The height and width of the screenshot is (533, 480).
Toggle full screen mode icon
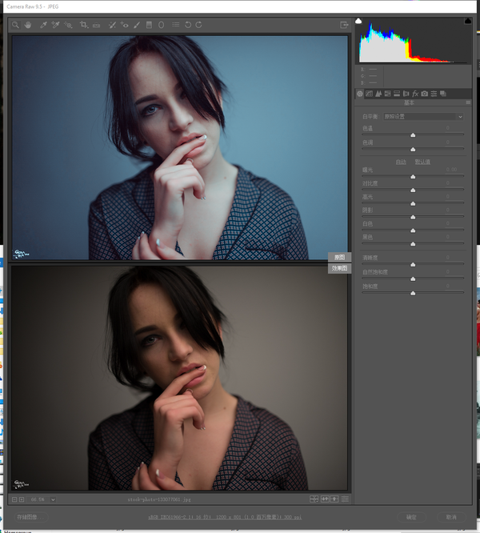[x=344, y=25]
